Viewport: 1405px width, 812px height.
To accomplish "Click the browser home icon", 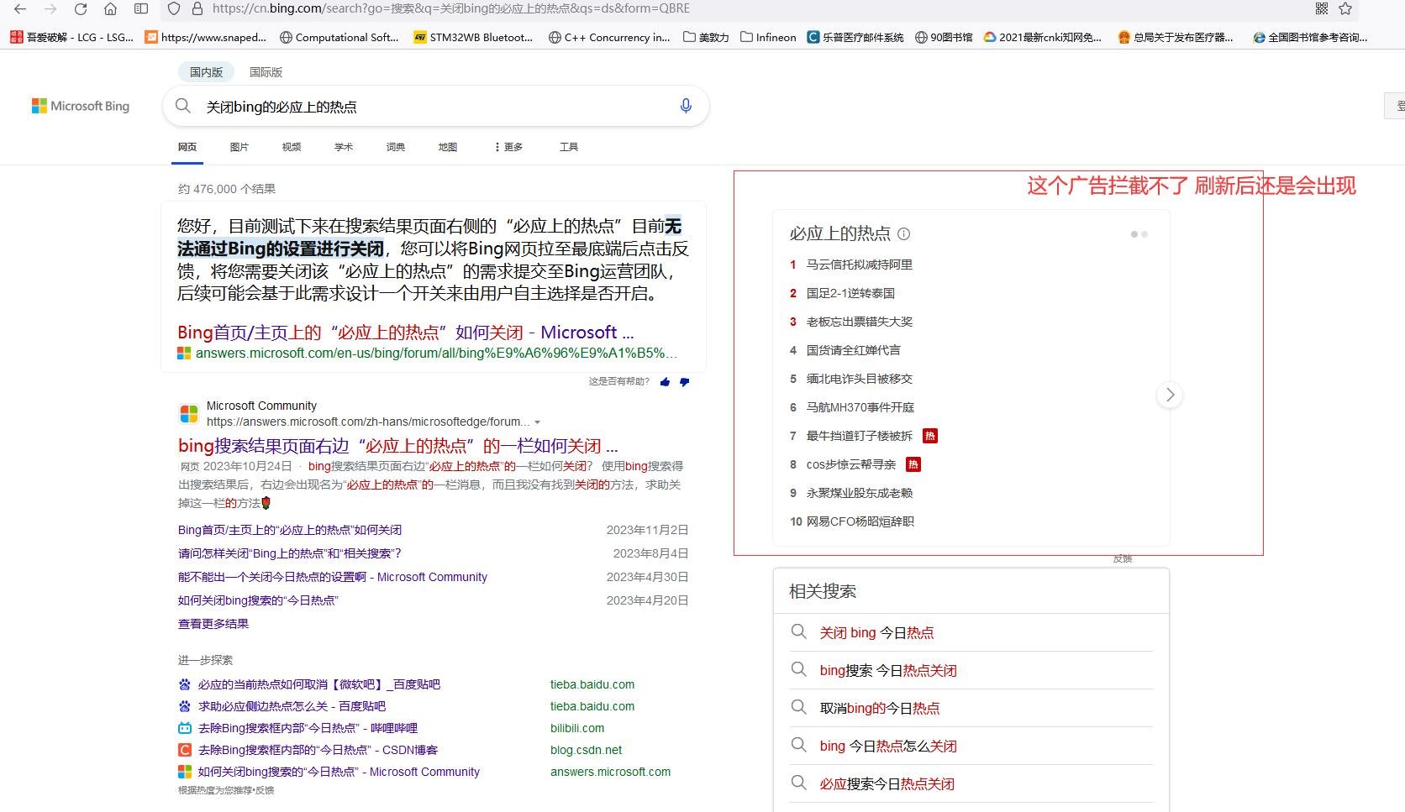I will point(109,8).
